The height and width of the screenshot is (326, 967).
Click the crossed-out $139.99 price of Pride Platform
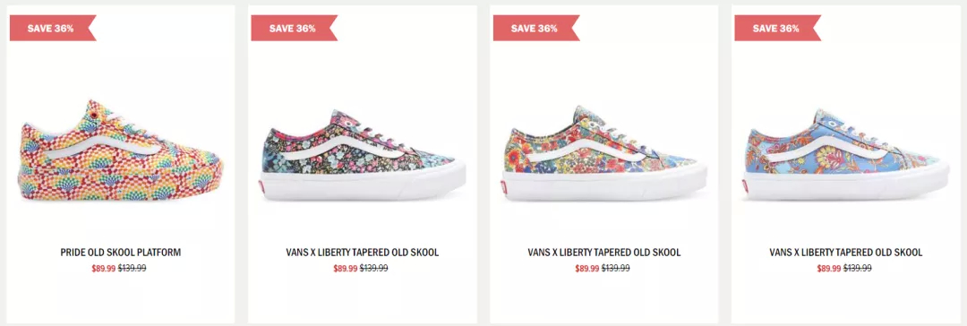[132, 269]
